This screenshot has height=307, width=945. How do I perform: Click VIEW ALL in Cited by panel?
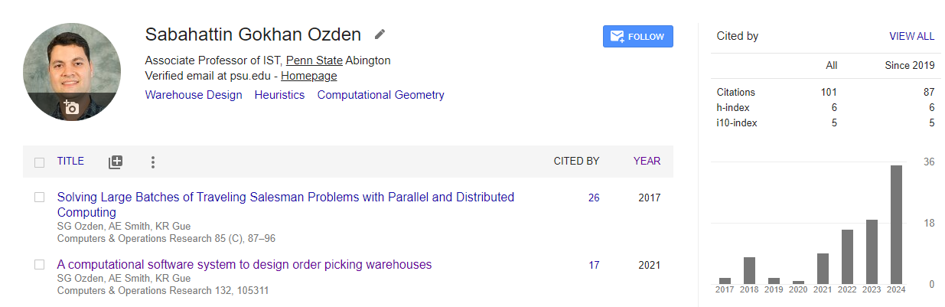(x=911, y=36)
